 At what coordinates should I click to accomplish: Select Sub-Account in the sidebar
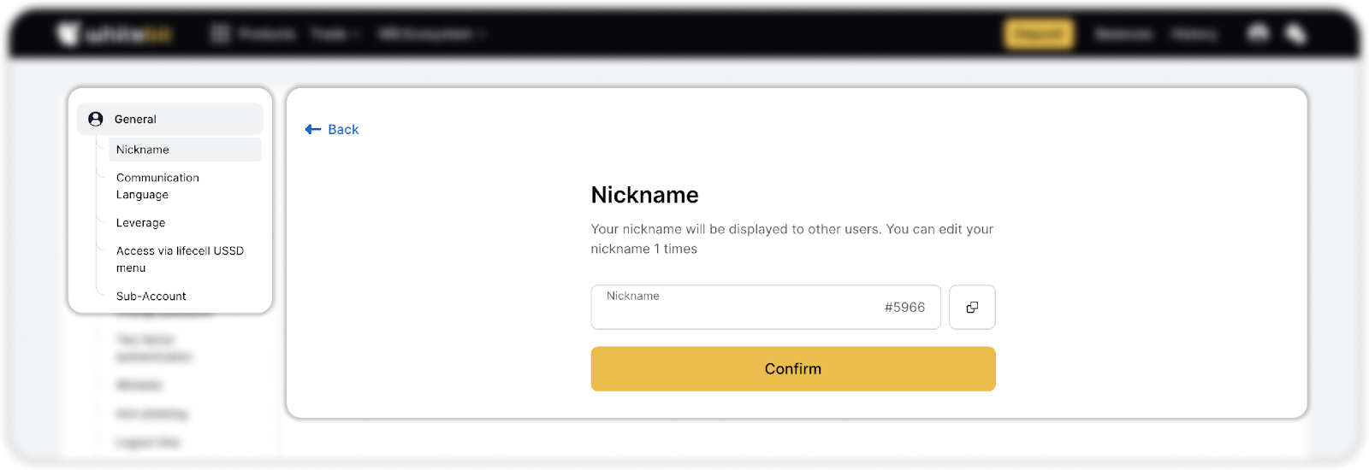click(x=151, y=297)
